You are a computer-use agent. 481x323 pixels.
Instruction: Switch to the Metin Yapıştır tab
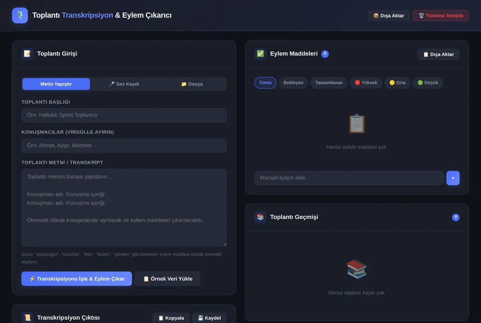[x=56, y=84]
